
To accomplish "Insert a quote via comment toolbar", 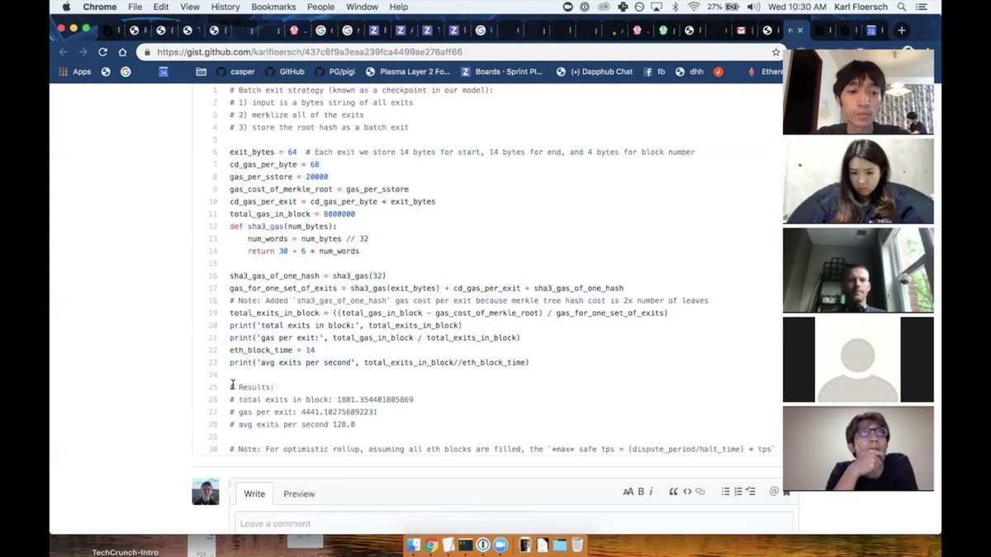I will click(x=673, y=492).
